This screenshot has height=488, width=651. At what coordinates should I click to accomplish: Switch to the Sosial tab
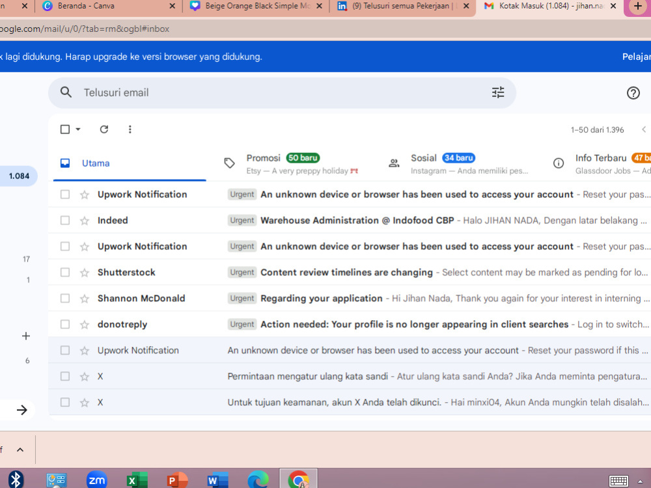pyautogui.click(x=459, y=164)
